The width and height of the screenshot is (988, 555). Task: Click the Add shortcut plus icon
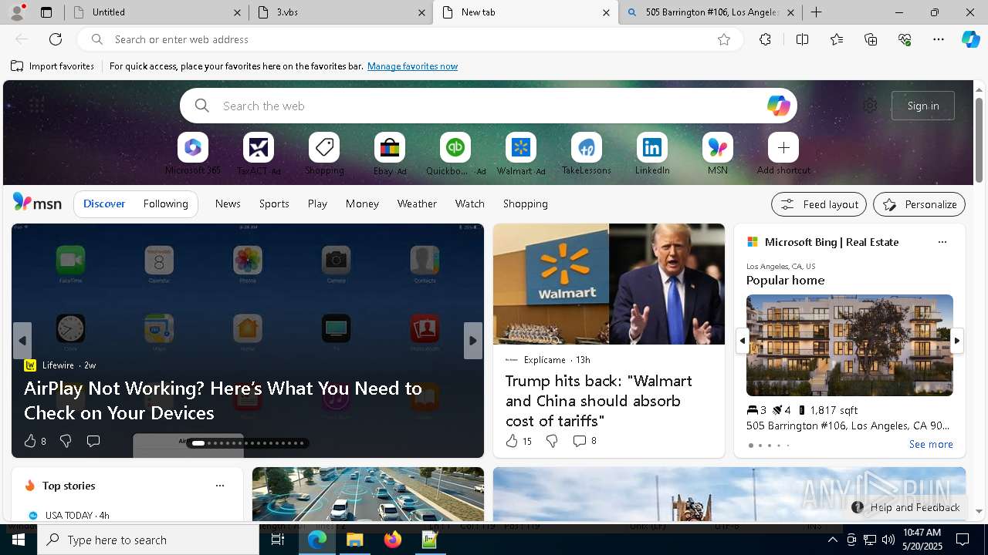tap(783, 147)
